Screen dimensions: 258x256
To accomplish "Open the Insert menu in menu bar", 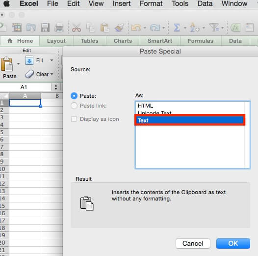I will tap(122, 3).
